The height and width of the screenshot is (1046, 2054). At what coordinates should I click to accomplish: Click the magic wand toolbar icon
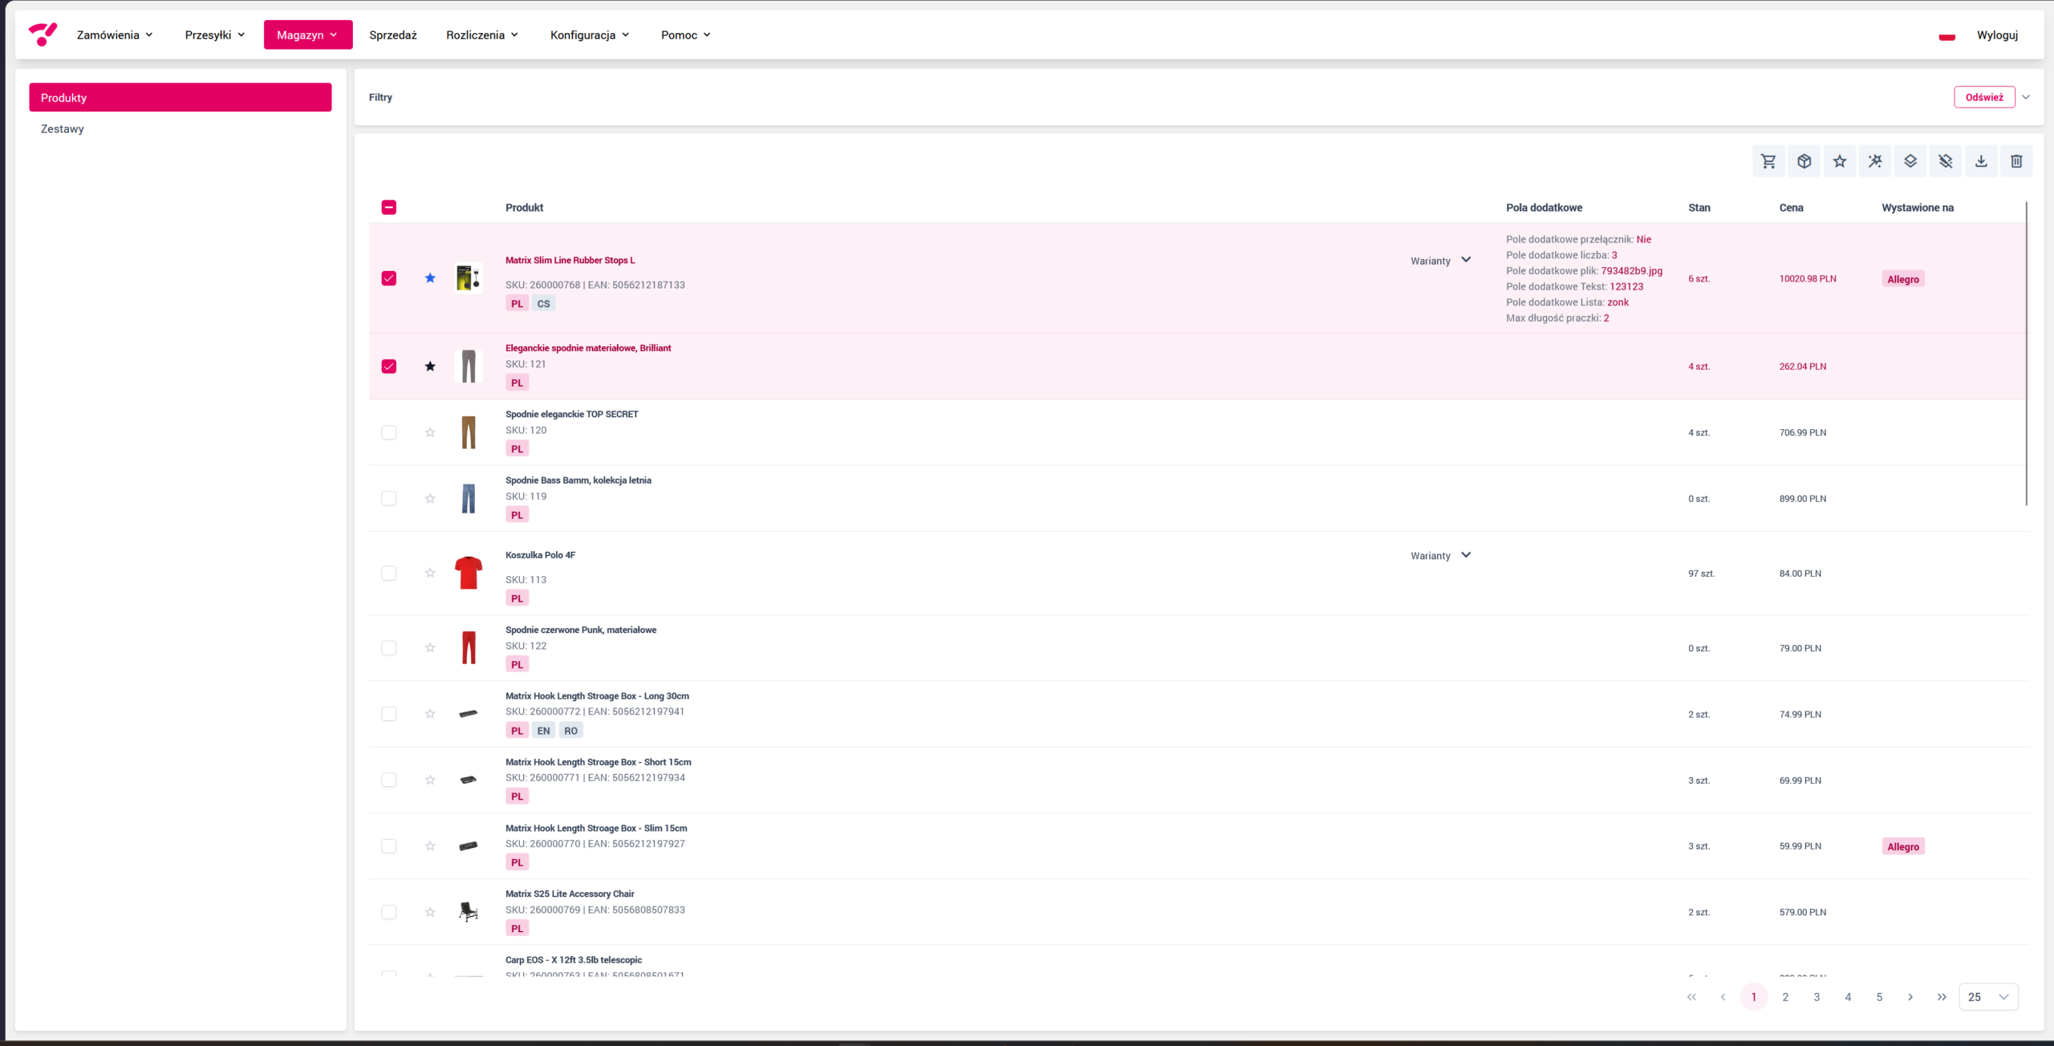pos(1875,161)
